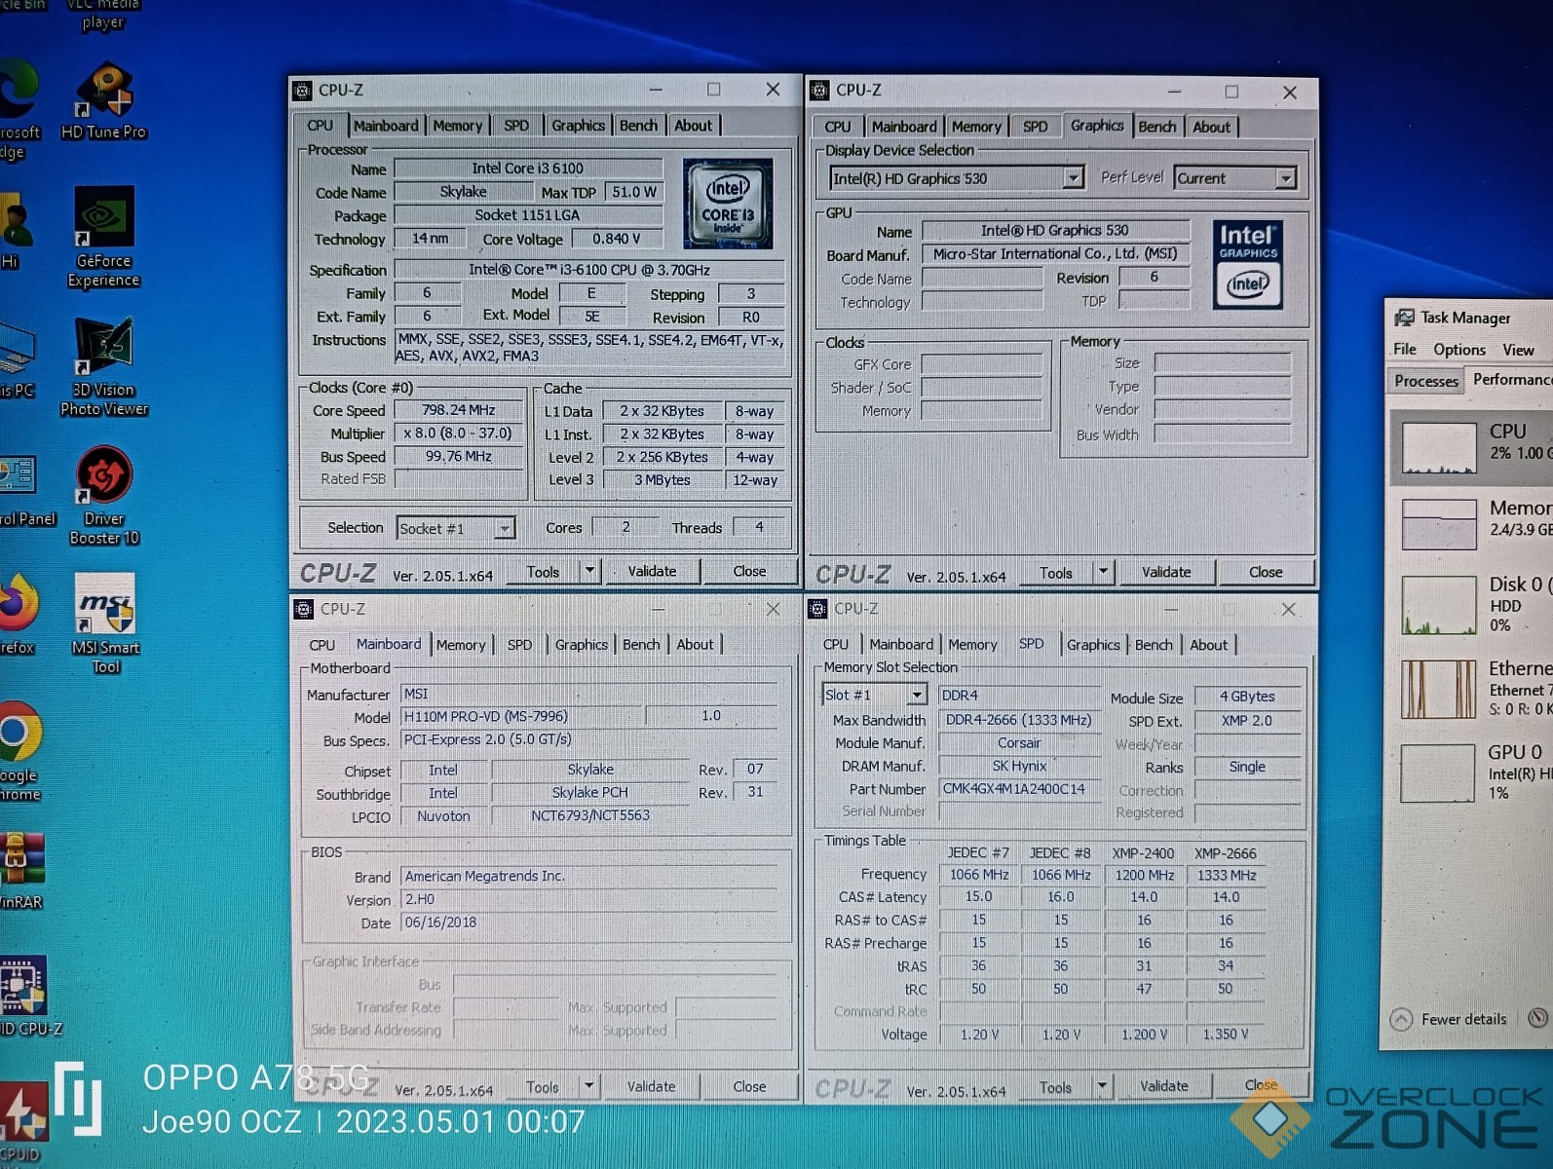
Task: Open Google Chrome desktop icon
Action: (x=19, y=750)
